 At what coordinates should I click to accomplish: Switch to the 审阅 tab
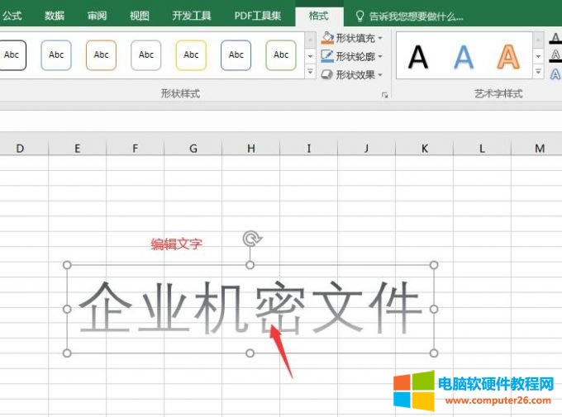97,16
